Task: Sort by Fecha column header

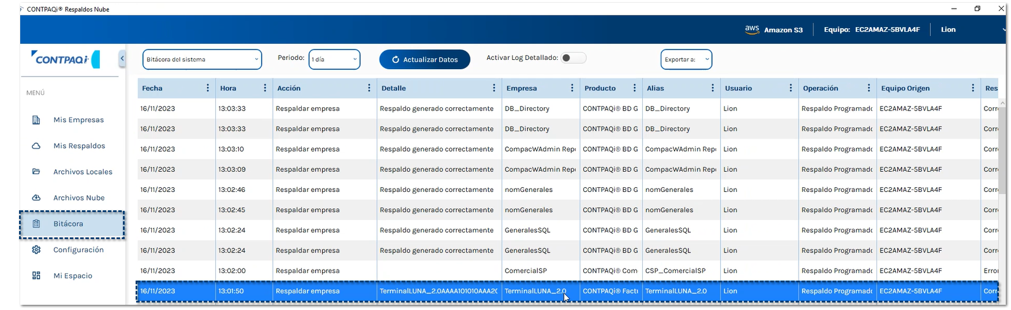Action: tap(152, 88)
